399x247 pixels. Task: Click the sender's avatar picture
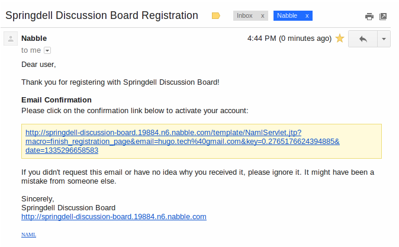pyautogui.click(x=10, y=39)
